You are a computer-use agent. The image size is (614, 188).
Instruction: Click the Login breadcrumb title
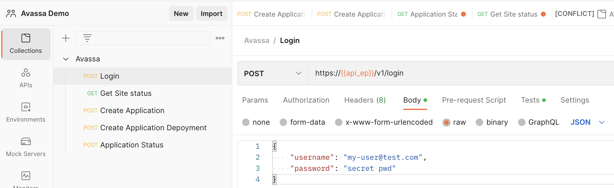coord(290,41)
